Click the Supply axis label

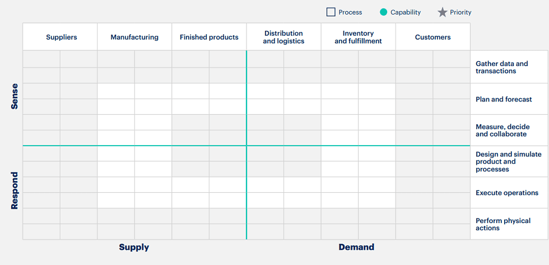tap(134, 247)
